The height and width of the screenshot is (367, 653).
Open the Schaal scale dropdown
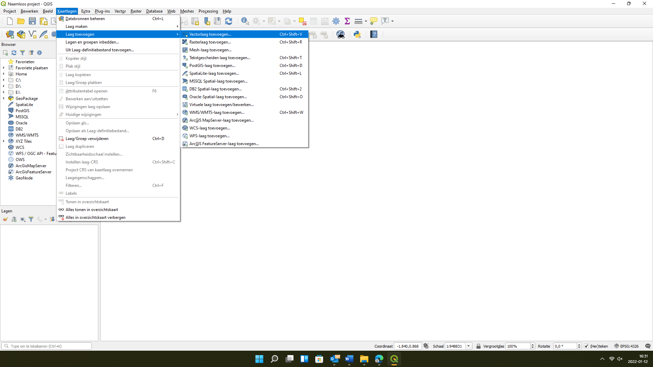469,346
